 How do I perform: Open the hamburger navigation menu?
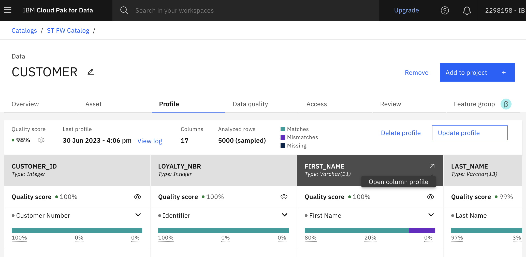point(8,10)
